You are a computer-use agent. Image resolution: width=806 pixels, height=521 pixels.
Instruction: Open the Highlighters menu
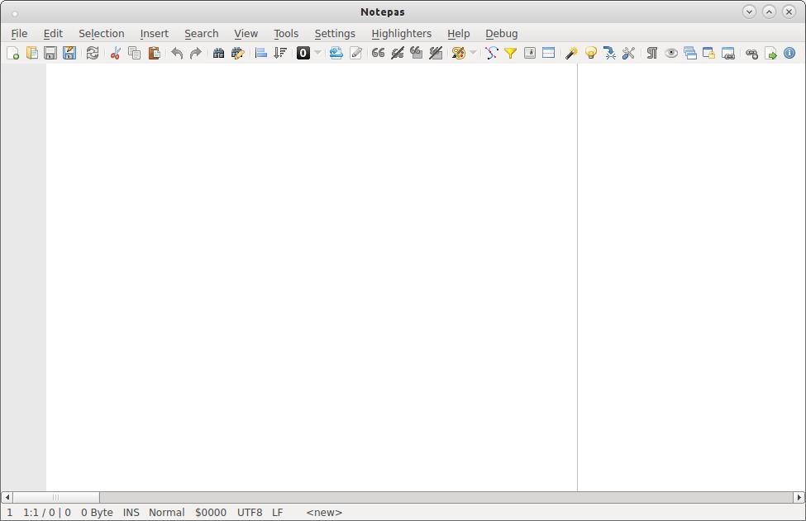point(401,34)
